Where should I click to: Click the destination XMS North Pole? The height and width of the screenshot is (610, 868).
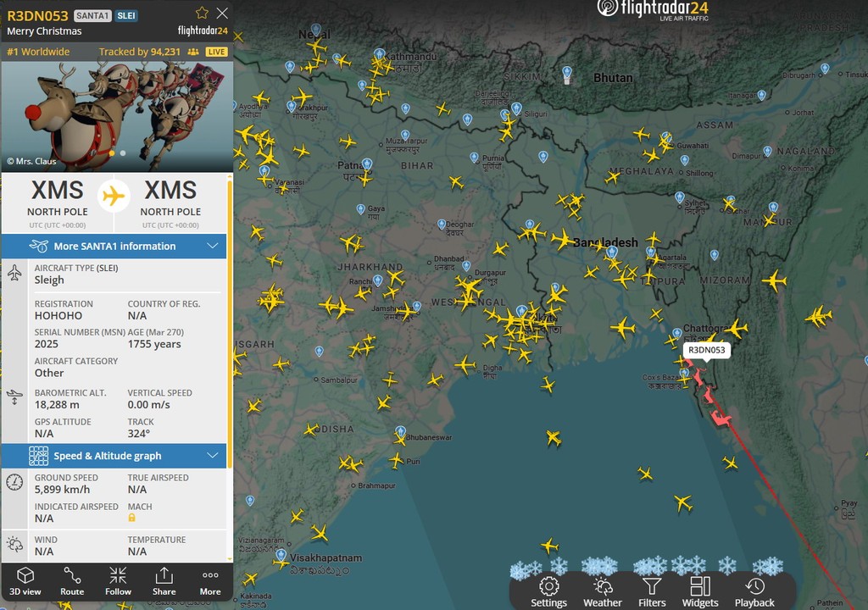pyautogui.click(x=170, y=203)
